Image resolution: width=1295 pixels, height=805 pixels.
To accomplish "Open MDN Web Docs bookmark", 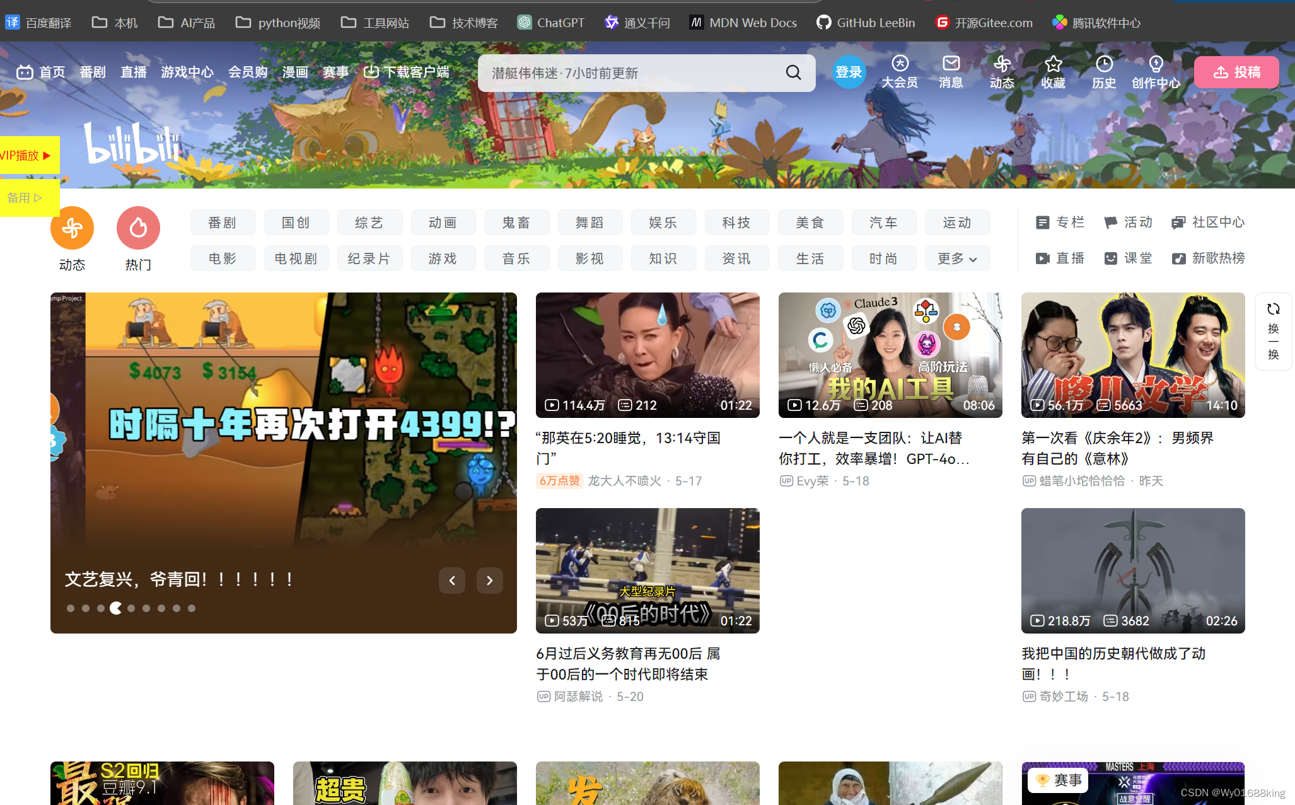I will click(x=743, y=23).
